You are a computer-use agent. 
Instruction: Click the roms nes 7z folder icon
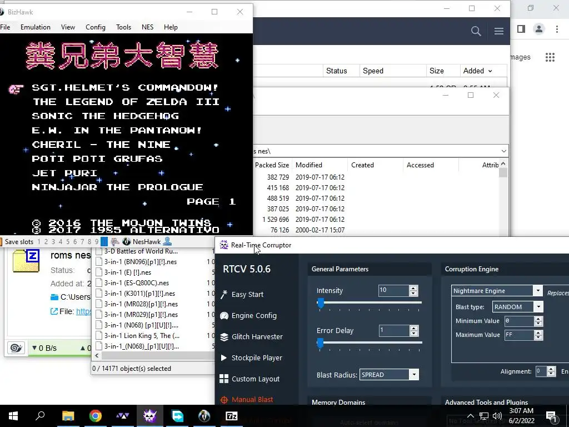(26, 261)
